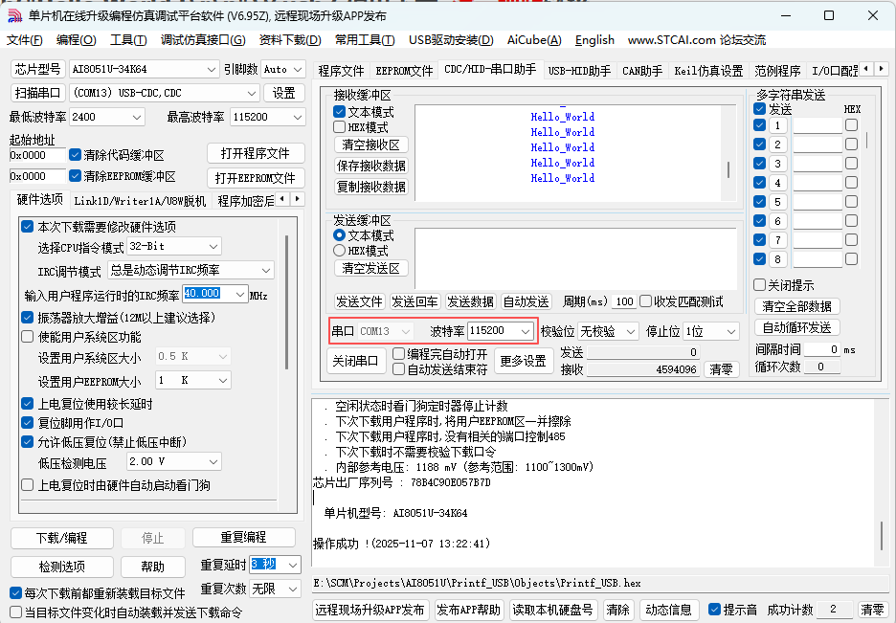The image size is (896, 623).
Task: Open the www.STCAI.com 论坛交流 link
Action: (x=697, y=40)
